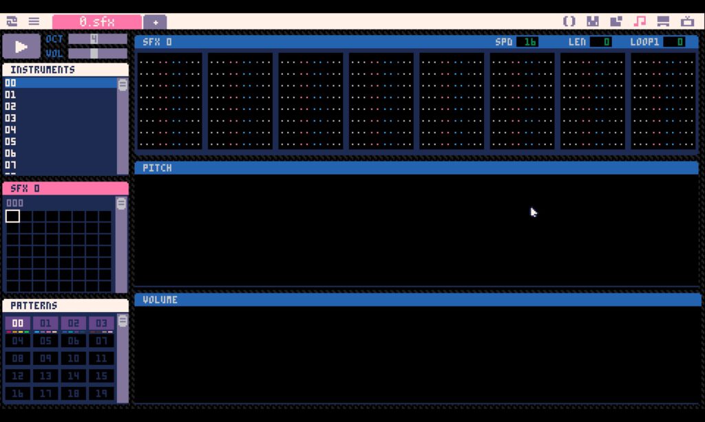The image size is (705, 422).
Task: Select instrument 03 in Instruments list
Action: [x=11, y=118]
